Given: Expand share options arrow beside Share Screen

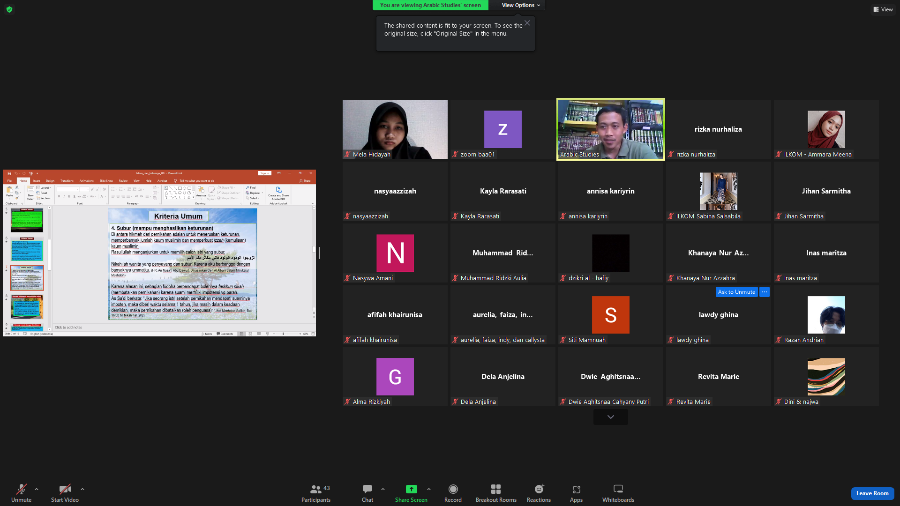Looking at the screenshot, I should (429, 490).
